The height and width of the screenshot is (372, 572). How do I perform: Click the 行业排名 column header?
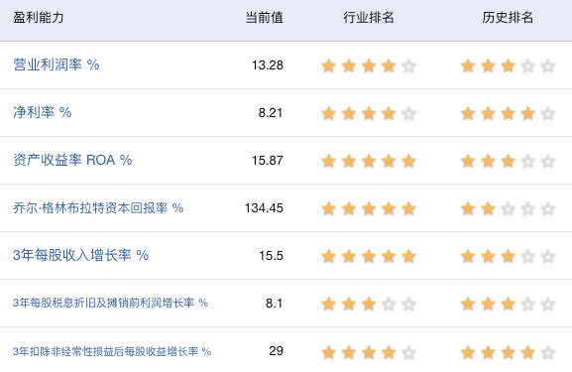click(369, 18)
